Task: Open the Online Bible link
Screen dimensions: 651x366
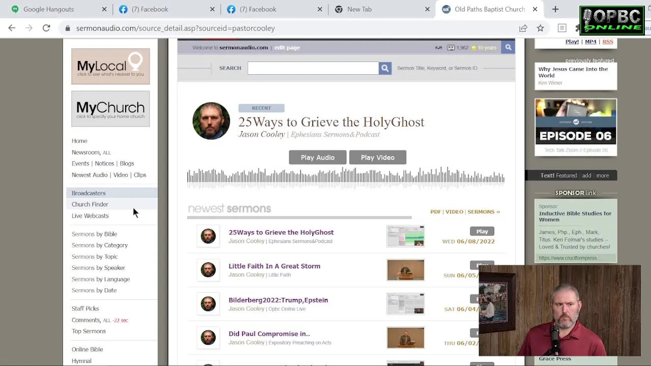Action: (87, 349)
